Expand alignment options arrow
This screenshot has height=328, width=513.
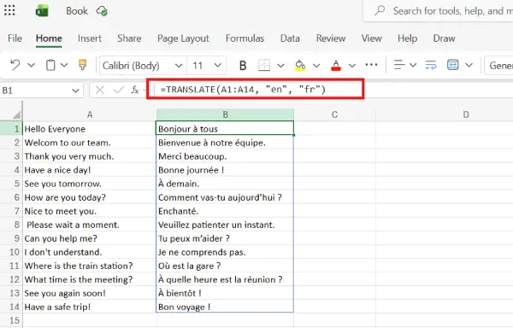pos(413,65)
